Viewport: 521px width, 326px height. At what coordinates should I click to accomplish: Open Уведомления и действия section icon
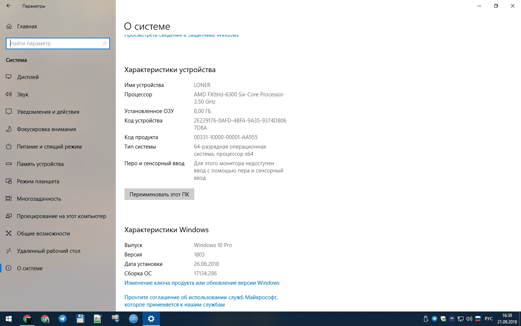pyautogui.click(x=9, y=112)
